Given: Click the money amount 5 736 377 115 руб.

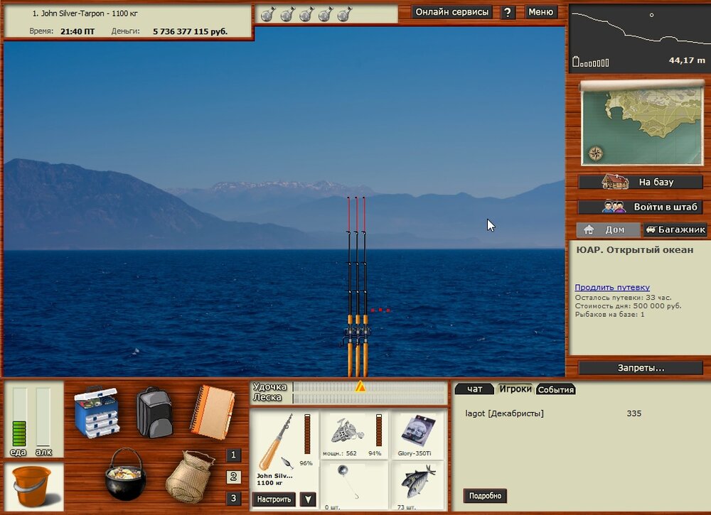Looking at the screenshot, I should [190, 31].
